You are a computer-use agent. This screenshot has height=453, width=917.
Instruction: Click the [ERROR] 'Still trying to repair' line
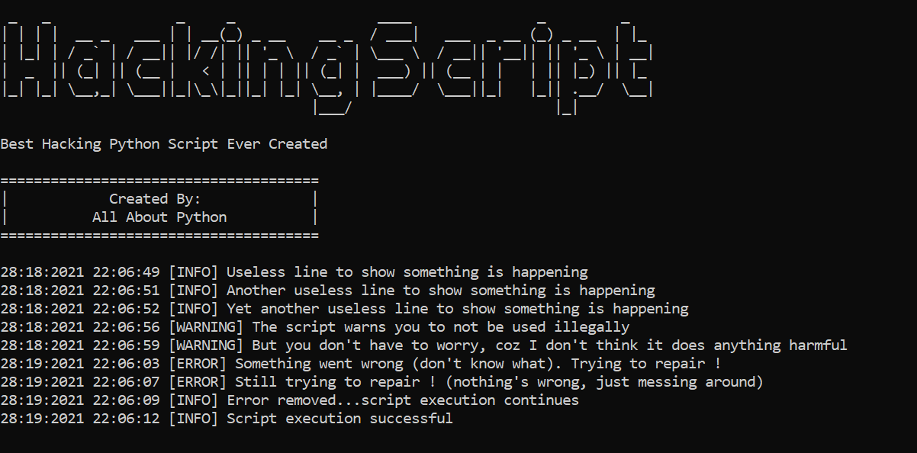tap(382, 382)
